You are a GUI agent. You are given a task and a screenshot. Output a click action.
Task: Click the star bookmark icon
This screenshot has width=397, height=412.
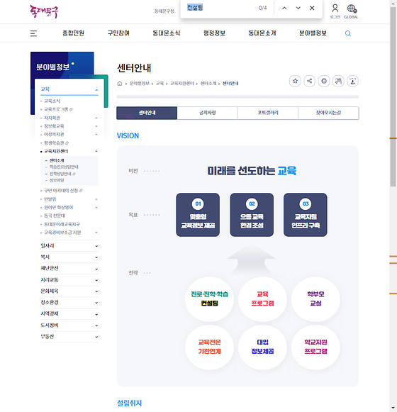[295, 81]
